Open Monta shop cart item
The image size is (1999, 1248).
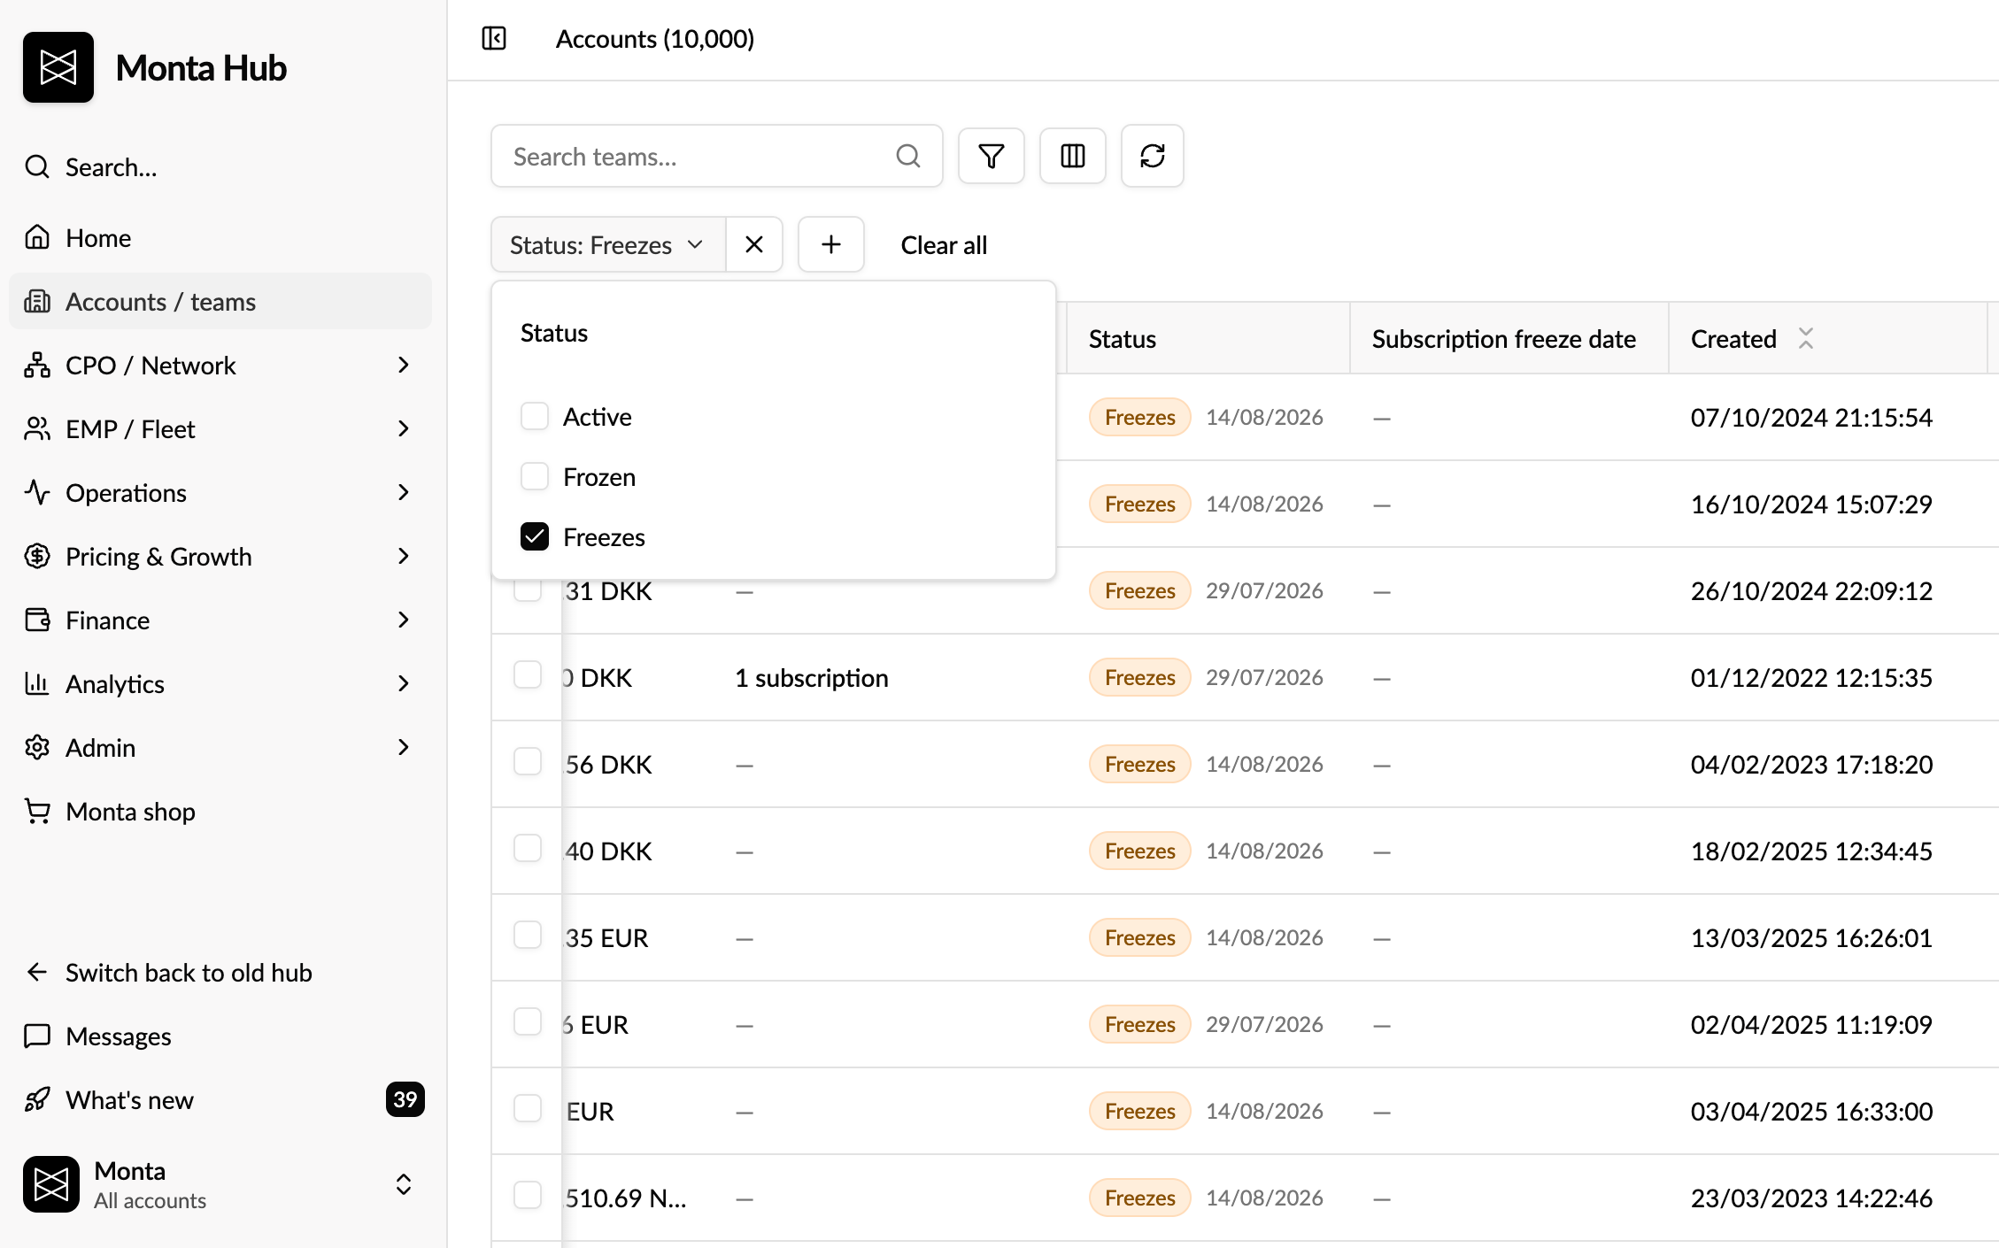220,812
